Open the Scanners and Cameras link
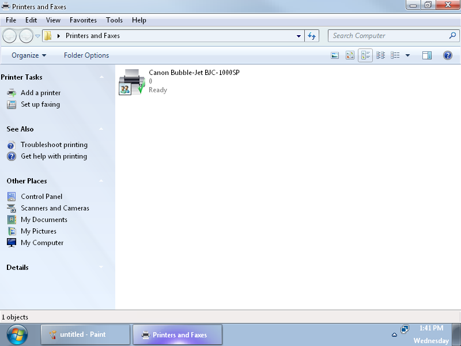This screenshot has width=461, height=346. click(x=55, y=208)
